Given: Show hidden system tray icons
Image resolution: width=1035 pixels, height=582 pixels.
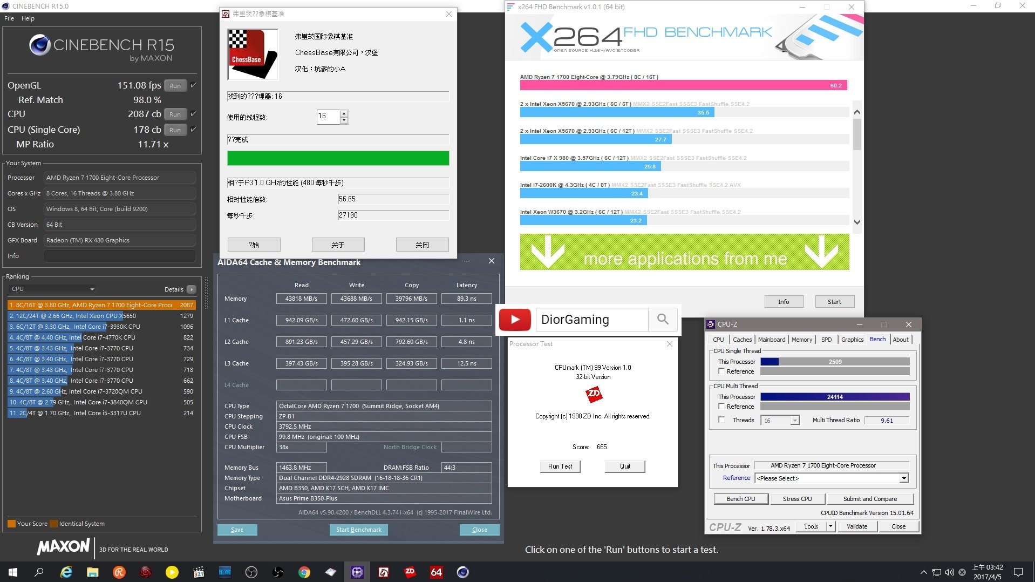Looking at the screenshot, I should 923,572.
